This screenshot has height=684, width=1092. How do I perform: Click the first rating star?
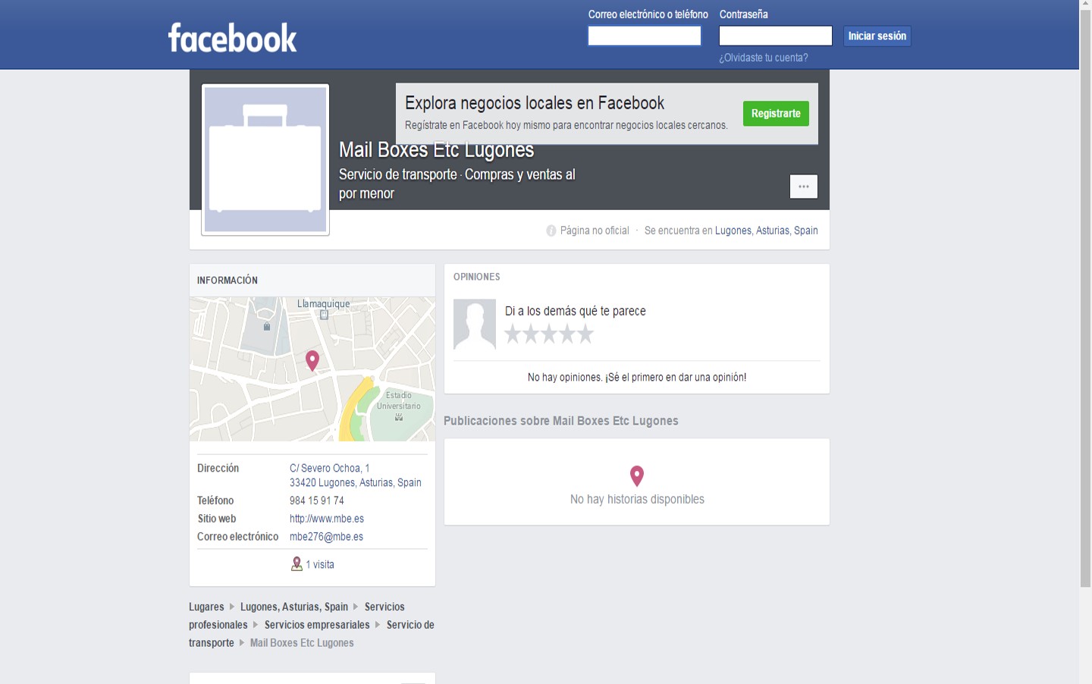click(x=513, y=334)
